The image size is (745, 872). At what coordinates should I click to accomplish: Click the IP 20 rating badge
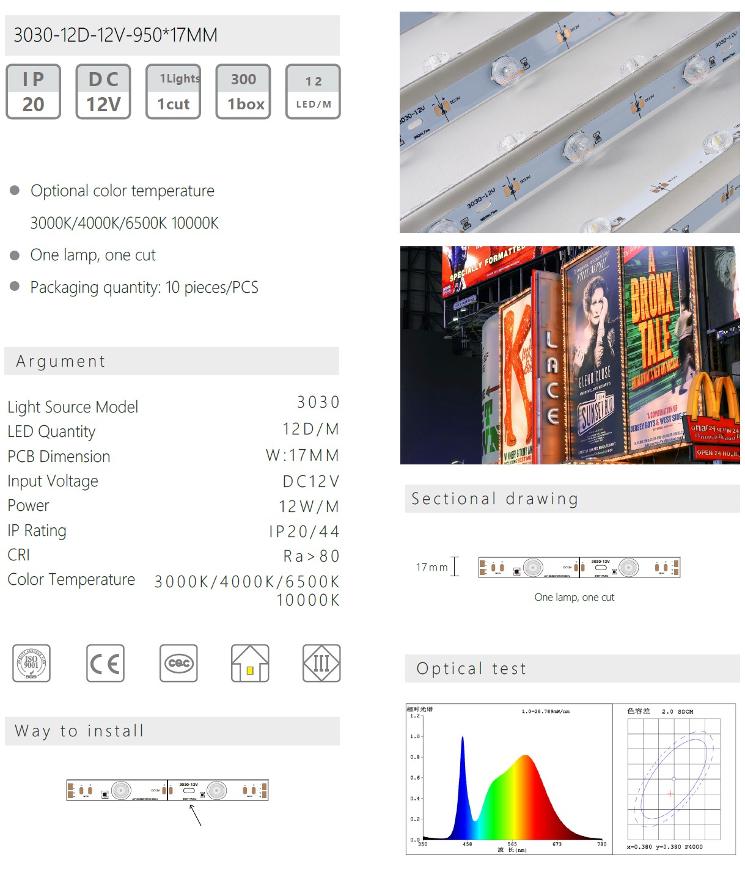pyautogui.click(x=33, y=92)
